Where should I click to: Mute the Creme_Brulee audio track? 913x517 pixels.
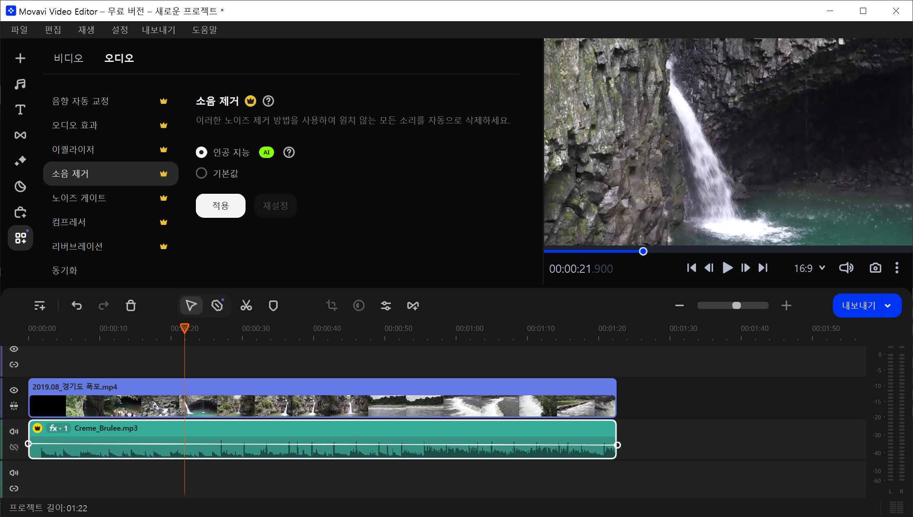[14, 431]
